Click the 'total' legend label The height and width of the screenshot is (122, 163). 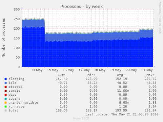click(13, 110)
